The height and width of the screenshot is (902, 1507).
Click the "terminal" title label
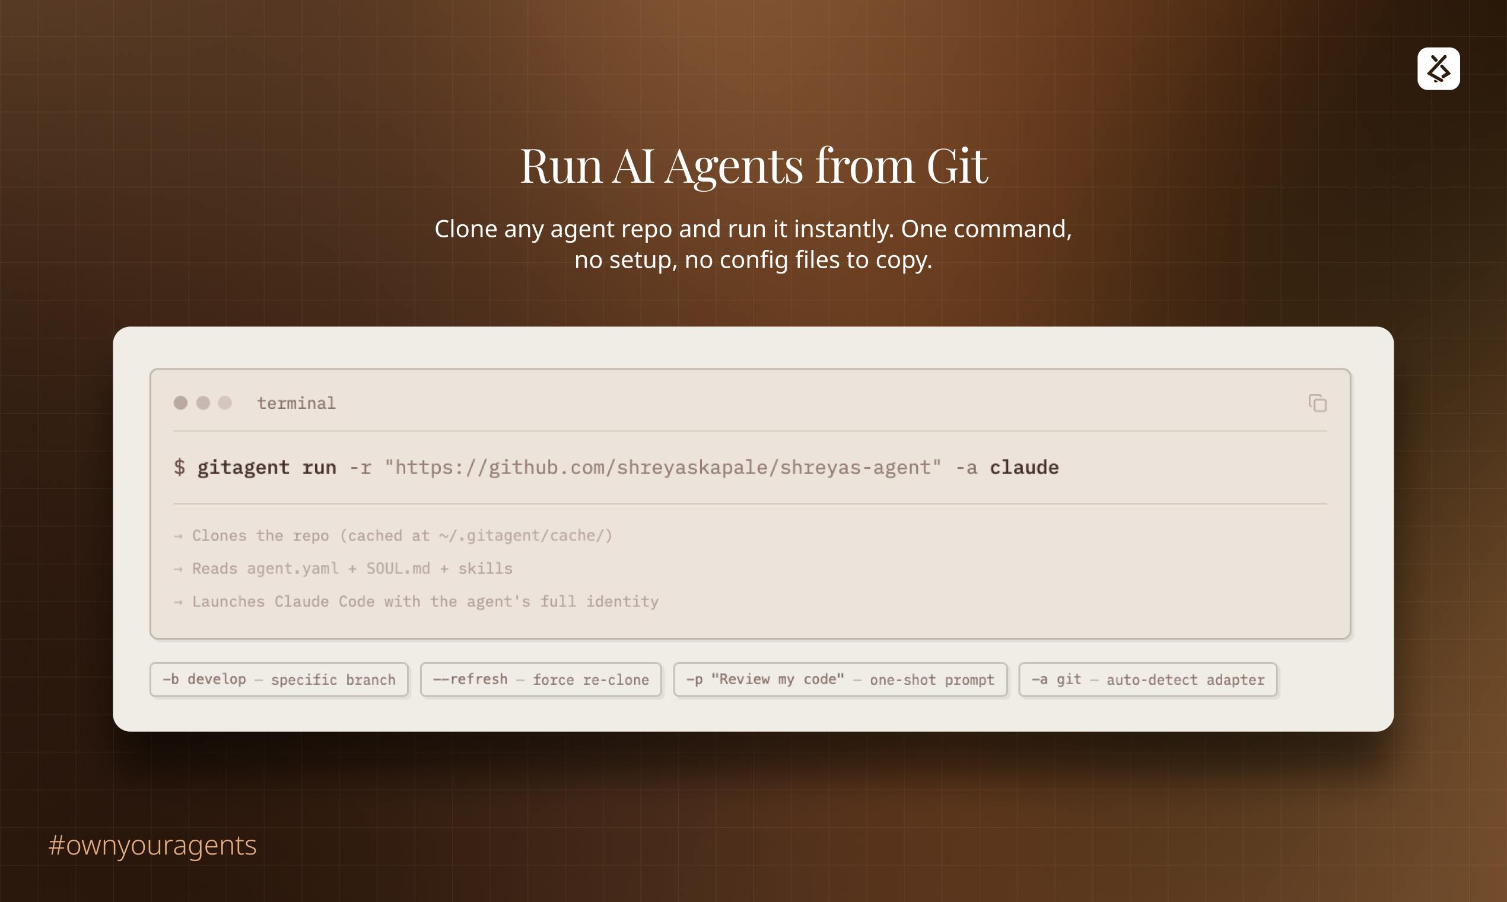pyautogui.click(x=297, y=404)
